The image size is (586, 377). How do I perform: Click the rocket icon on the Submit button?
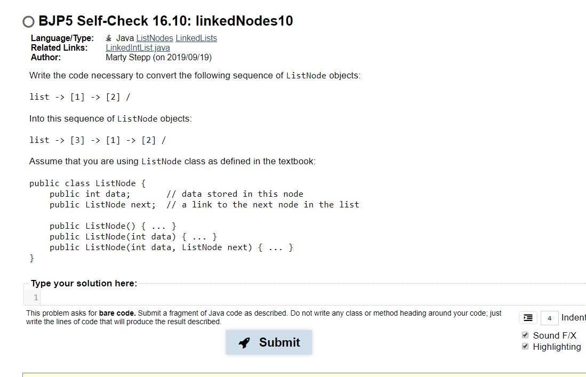[244, 342]
